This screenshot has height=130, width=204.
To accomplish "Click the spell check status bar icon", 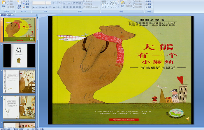I will (28, 129).
